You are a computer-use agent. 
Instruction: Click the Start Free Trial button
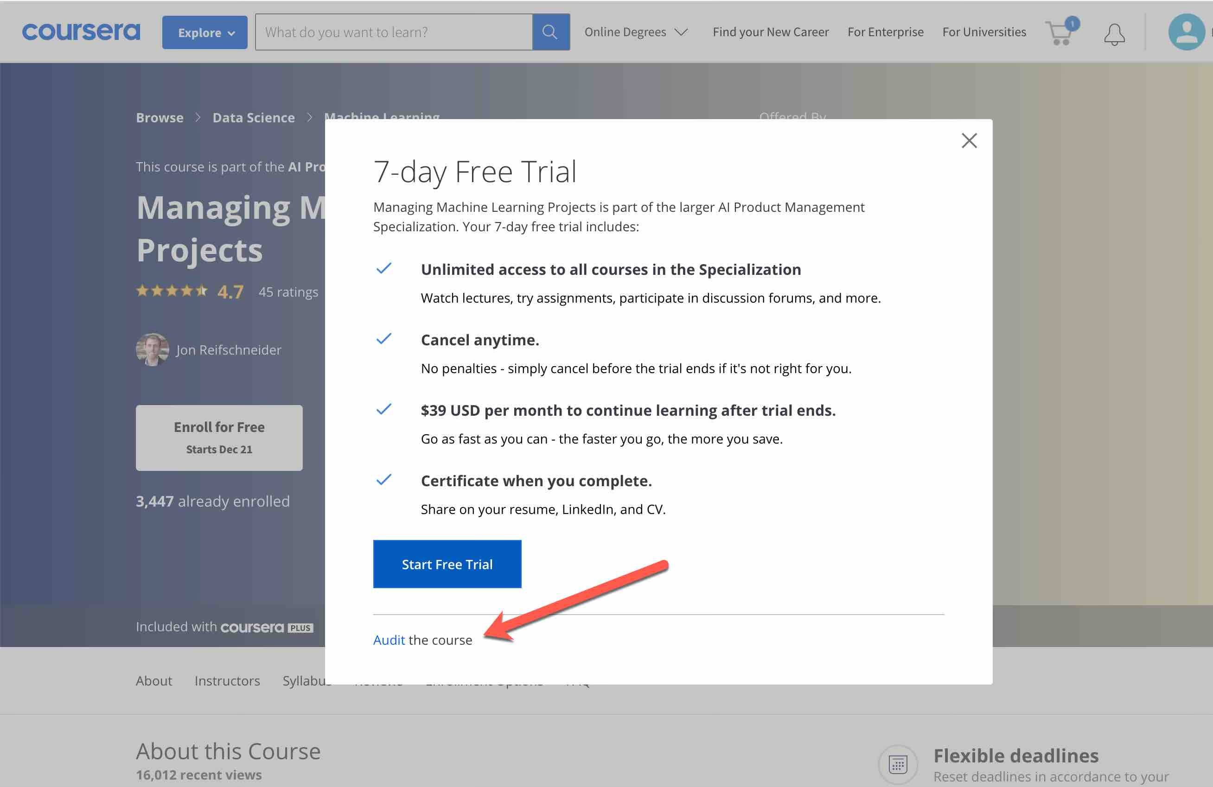[x=447, y=564]
